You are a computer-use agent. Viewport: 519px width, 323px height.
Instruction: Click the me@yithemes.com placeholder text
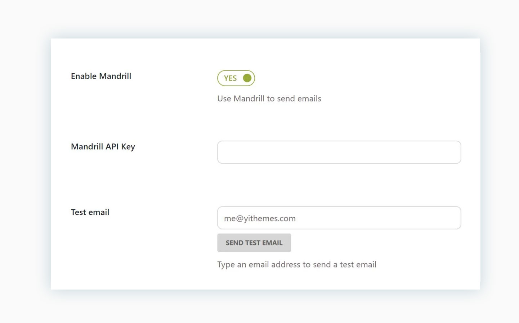[x=260, y=218]
